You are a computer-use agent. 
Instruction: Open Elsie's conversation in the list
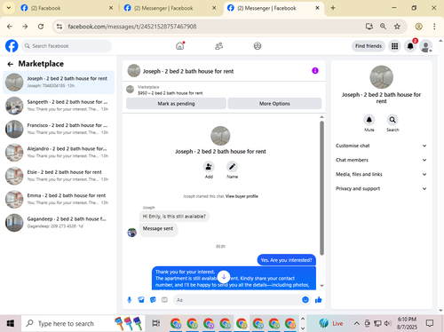click(x=59, y=176)
